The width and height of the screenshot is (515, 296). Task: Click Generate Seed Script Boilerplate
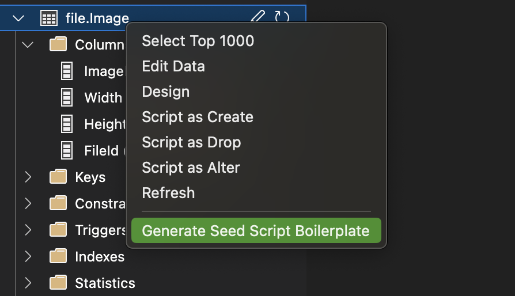[x=255, y=231]
